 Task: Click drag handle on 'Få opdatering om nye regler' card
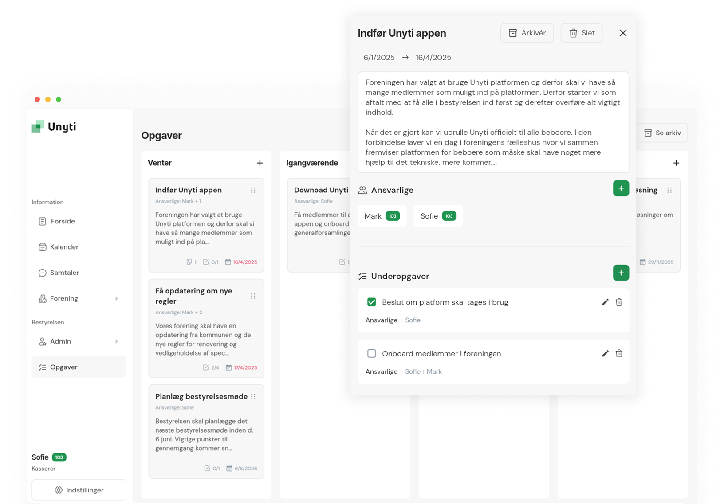click(x=253, y=296)
